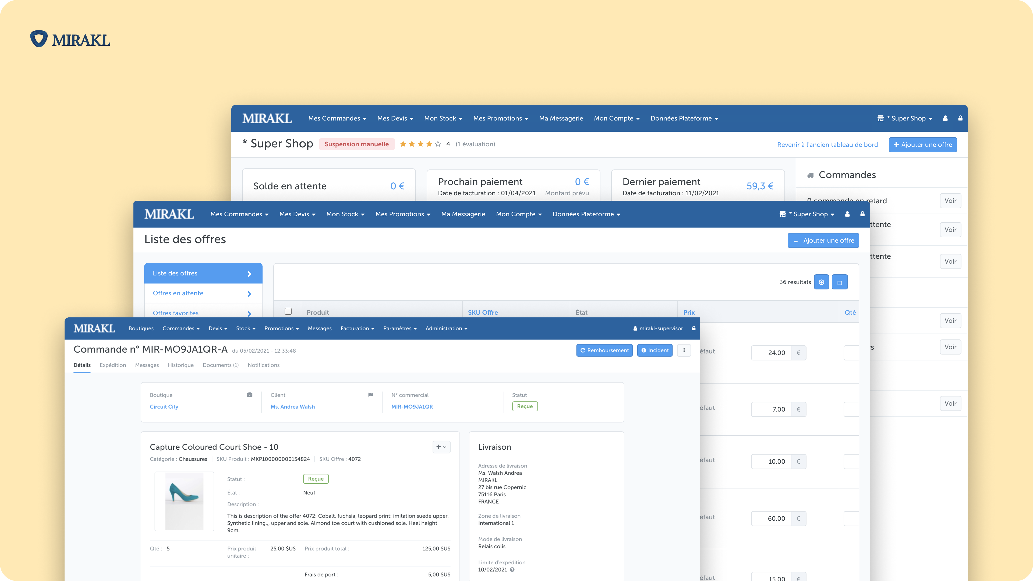Screen dimensions: 1033x581
Task: Open the Historique tab
Action: (x=181, y=365)
